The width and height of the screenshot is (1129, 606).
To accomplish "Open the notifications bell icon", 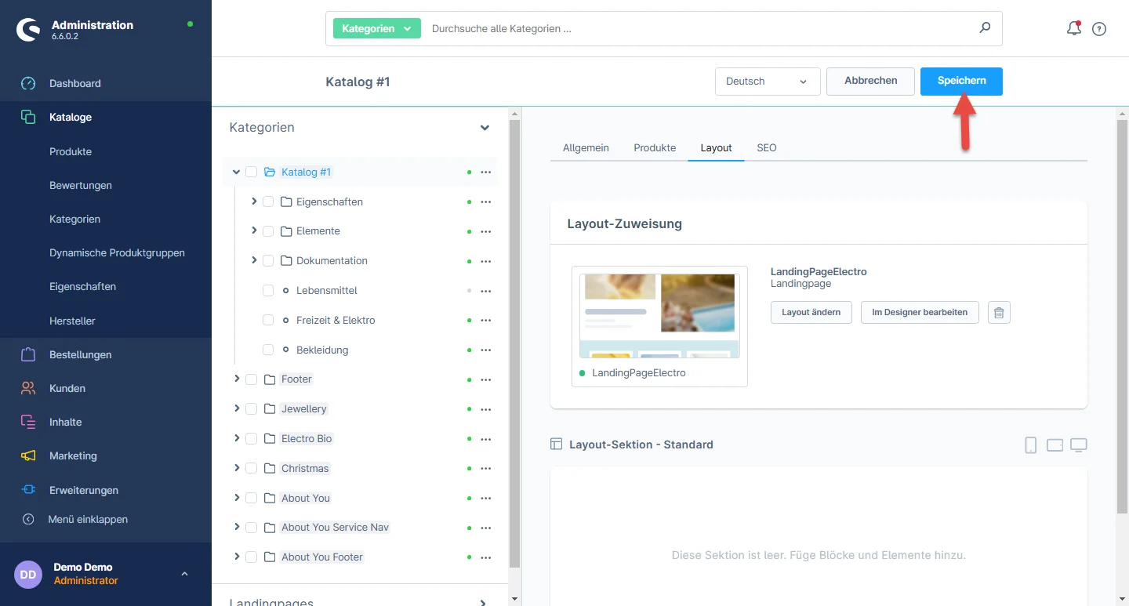I will (x=1073, y=29).
